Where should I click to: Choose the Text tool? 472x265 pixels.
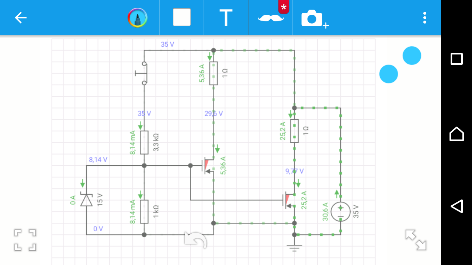coord(226,18)
